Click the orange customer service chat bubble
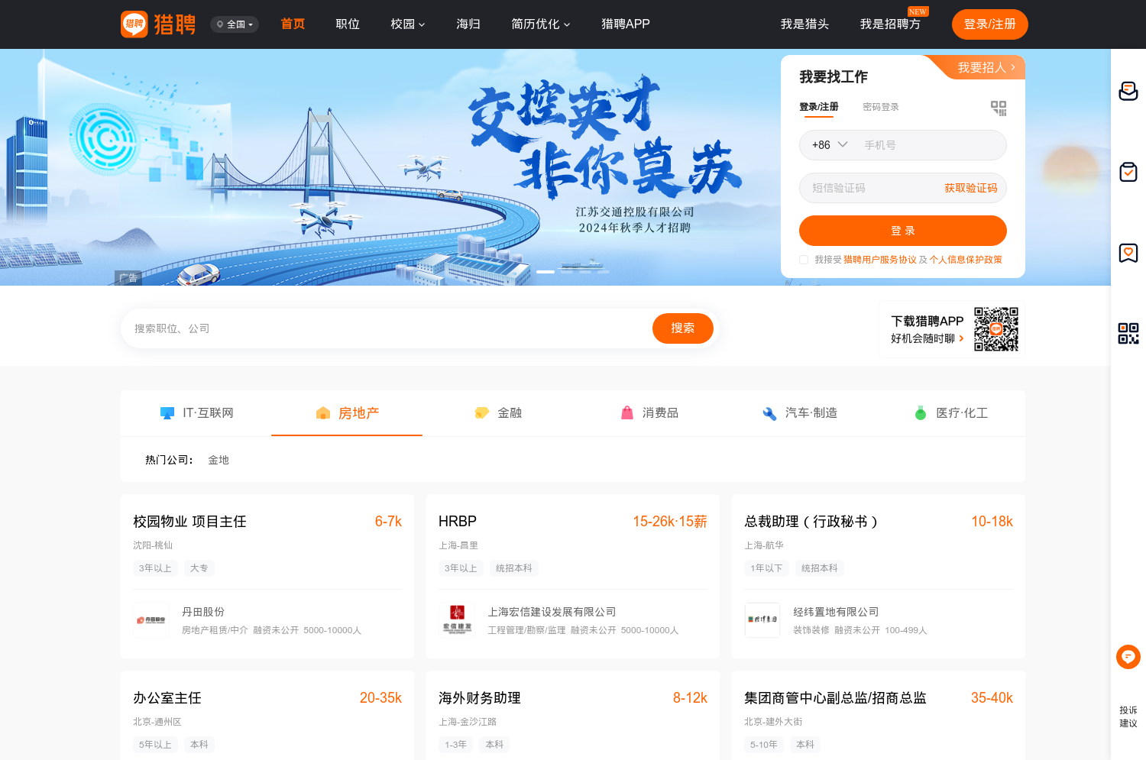 point(1128,657)
